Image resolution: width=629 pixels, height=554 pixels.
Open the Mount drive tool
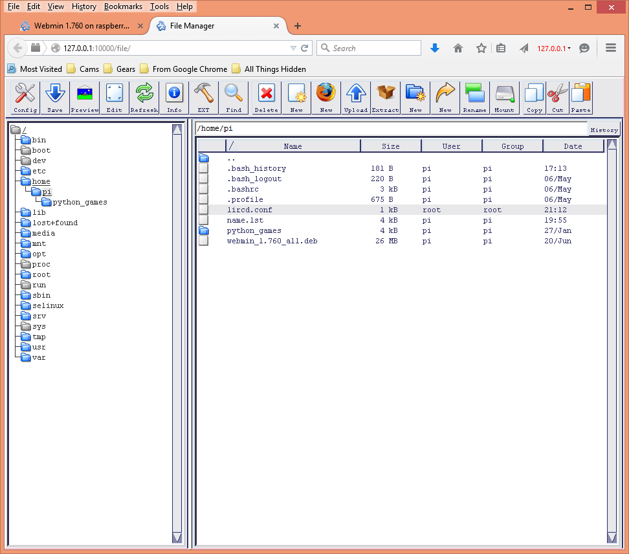tap(504, 98)
